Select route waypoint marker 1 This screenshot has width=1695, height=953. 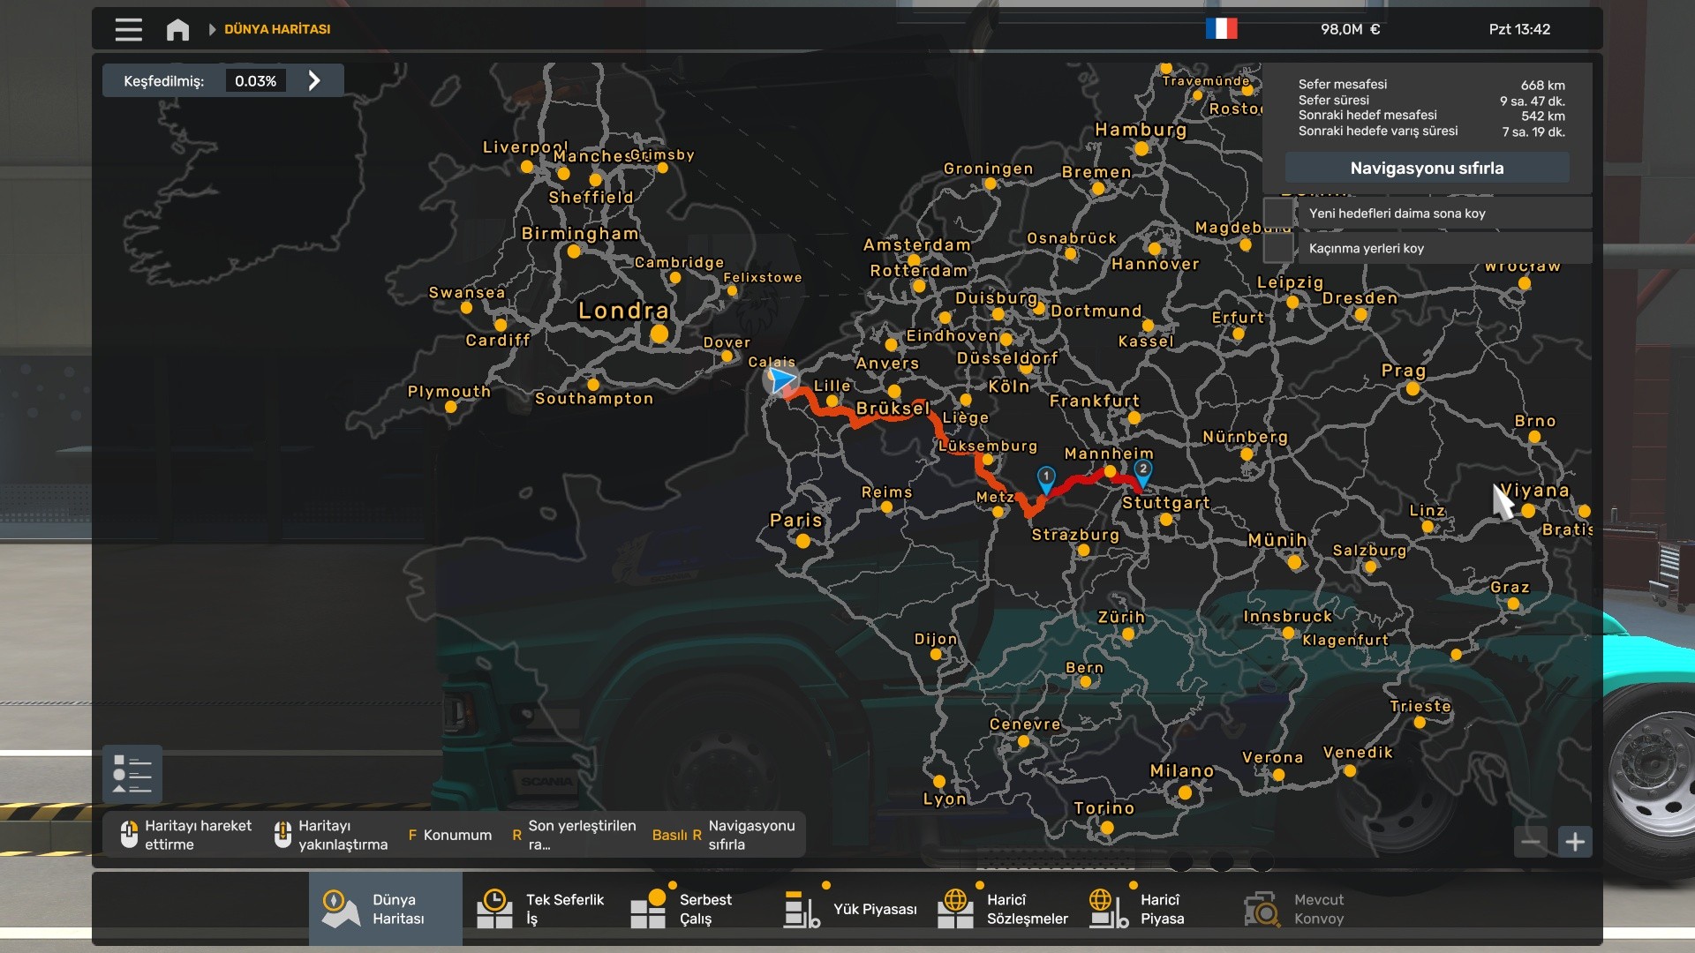[x=1046, y=479]
